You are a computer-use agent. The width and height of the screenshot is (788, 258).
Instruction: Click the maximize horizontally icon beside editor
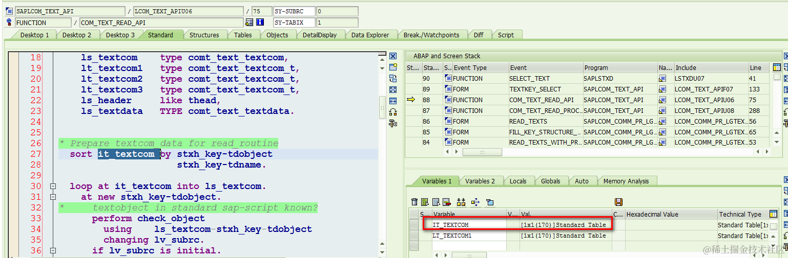[x=393, y=101]
